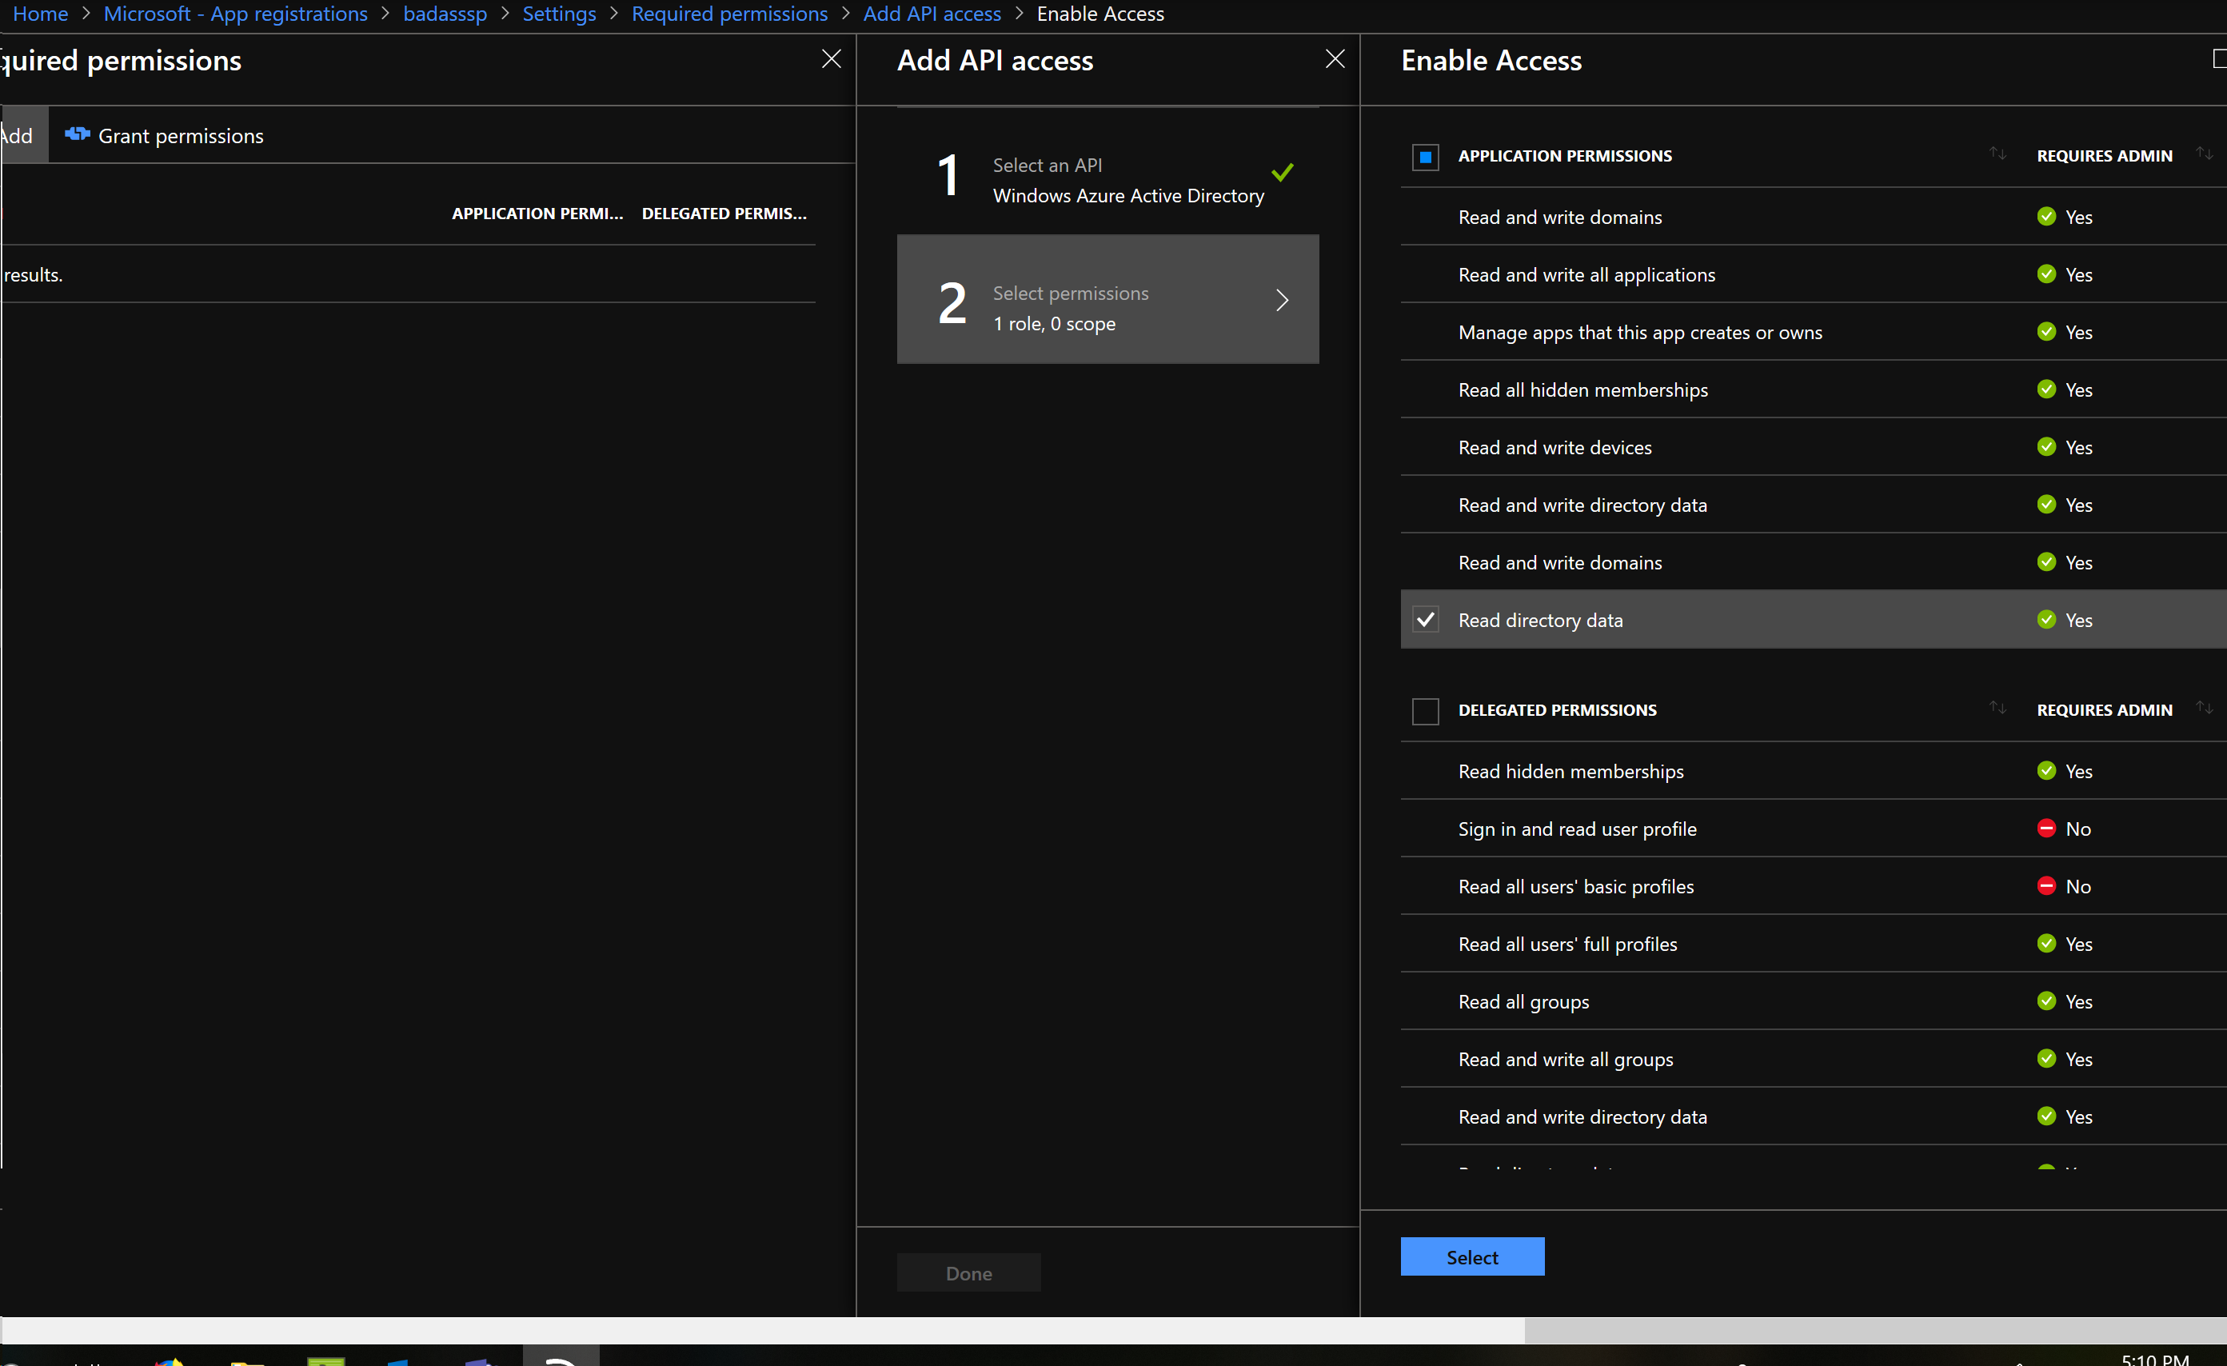The width and height of the screenshot is (2227, 1366).
Task: Click the green Excel icon in the taskbar
Action: [x=325, y=1359]
